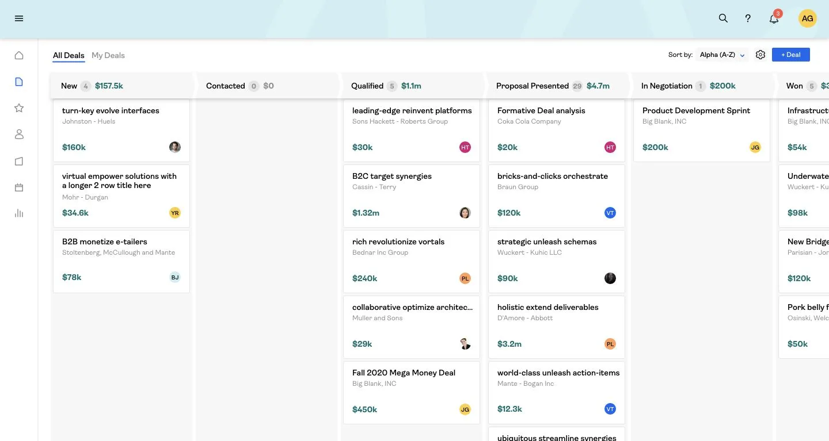829x441 pixels.
Task: Click the highlighted Deals document icon
Action: tap(19, 81)
